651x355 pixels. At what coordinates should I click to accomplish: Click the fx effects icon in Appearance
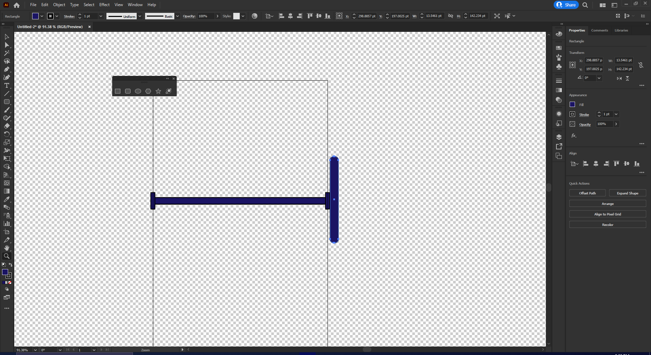coord(573,135)
